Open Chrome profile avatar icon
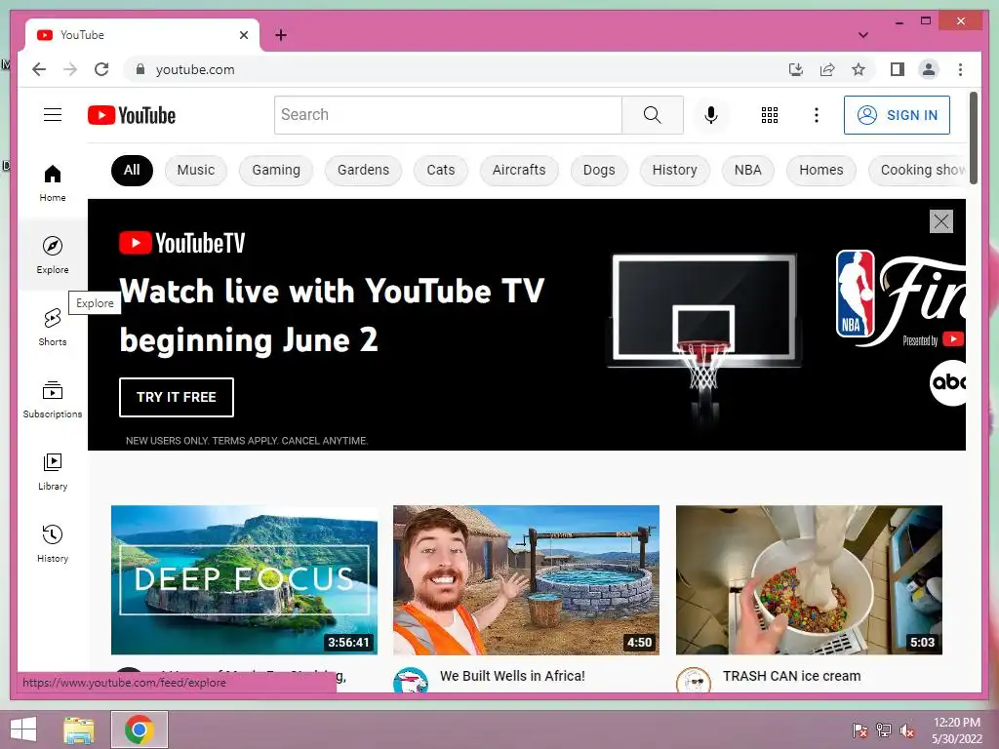999x749 pixels. click(x=929, y=69)
